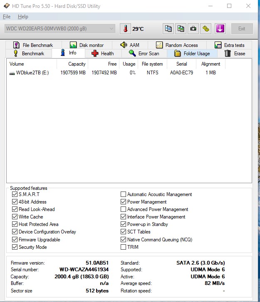Image resolution: width=260 pixels, height=302 pixels.
Task: Toggle the 48-bit Address checkbox
Action: [15, 201]
